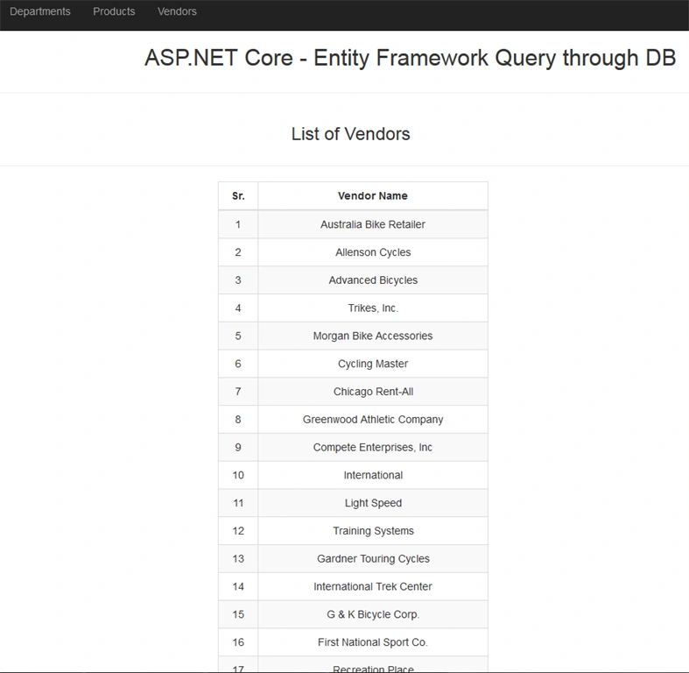Select Compete Enterprises, Inc cell
The image size is (689, 673).
tap(373, 447)
